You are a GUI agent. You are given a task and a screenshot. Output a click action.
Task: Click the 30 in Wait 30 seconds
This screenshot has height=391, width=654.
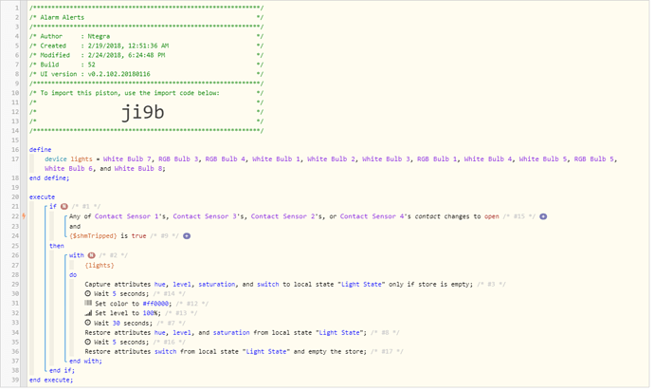(116, 324)
